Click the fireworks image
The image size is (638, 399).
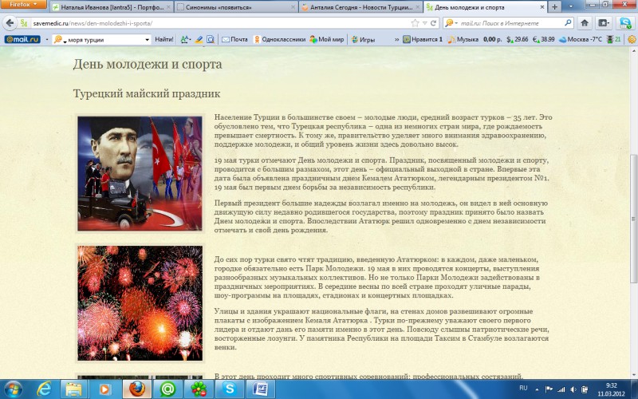click(x=140, y=303)
